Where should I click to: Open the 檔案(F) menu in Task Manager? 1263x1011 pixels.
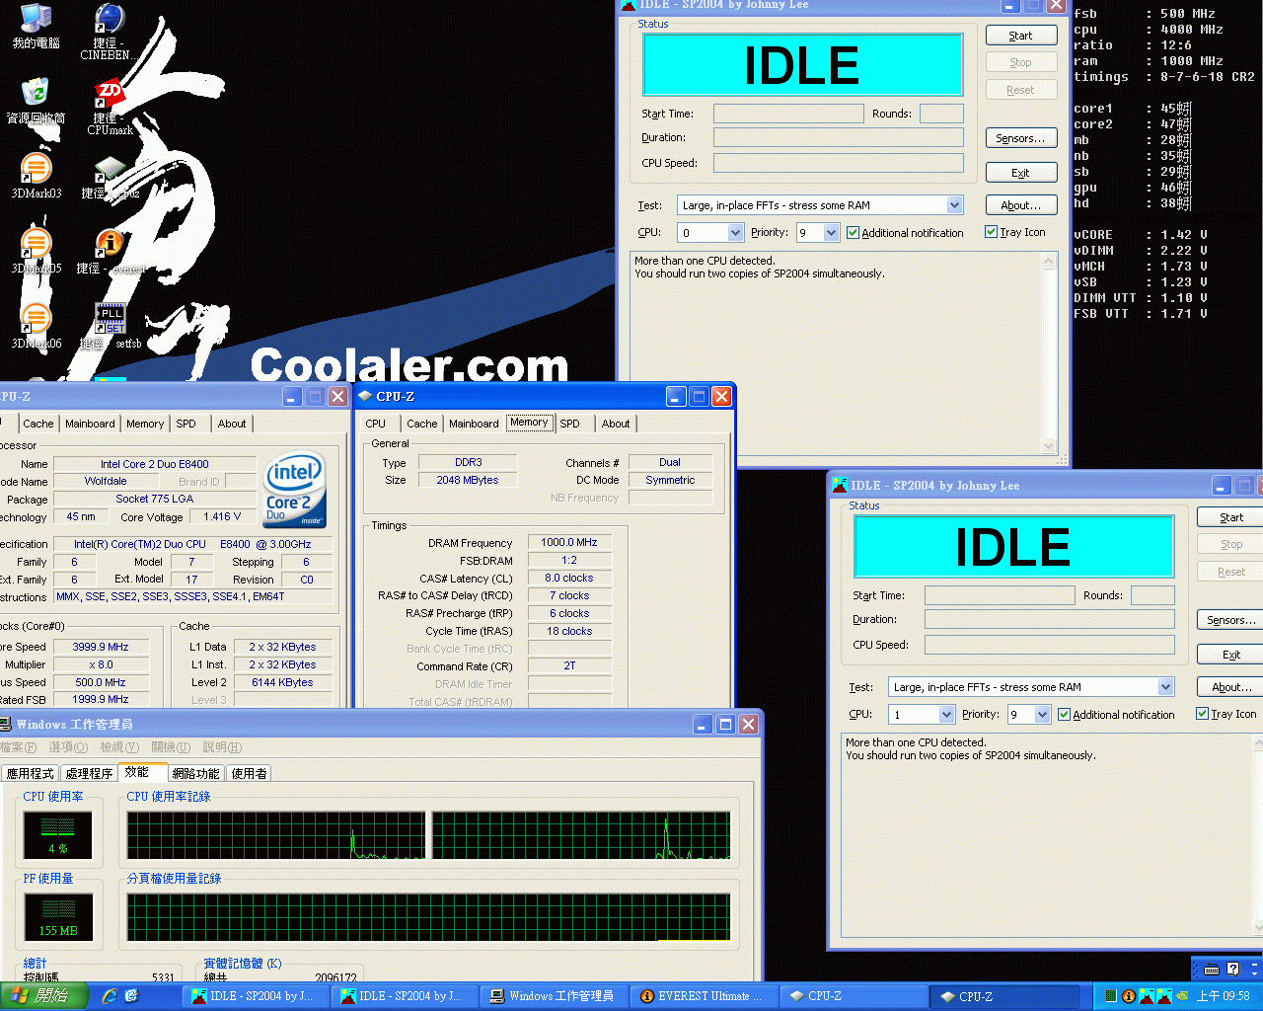(x=18, y=747)
